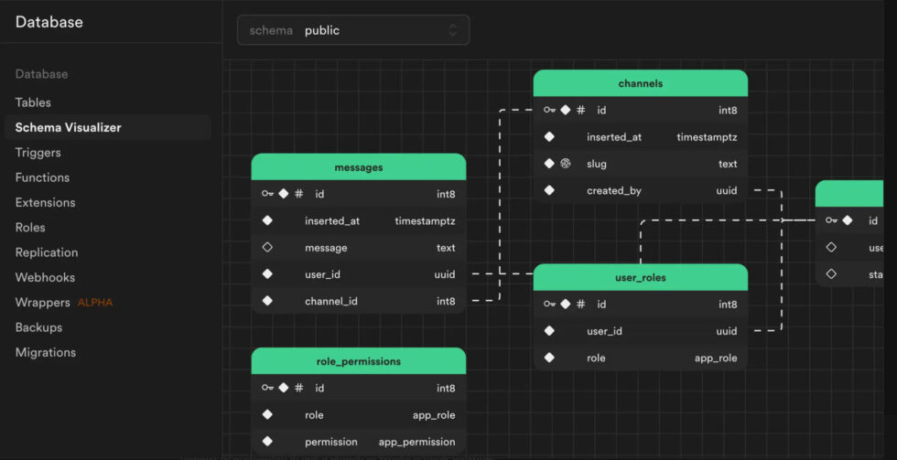Select the messages table header

[358, 167]
